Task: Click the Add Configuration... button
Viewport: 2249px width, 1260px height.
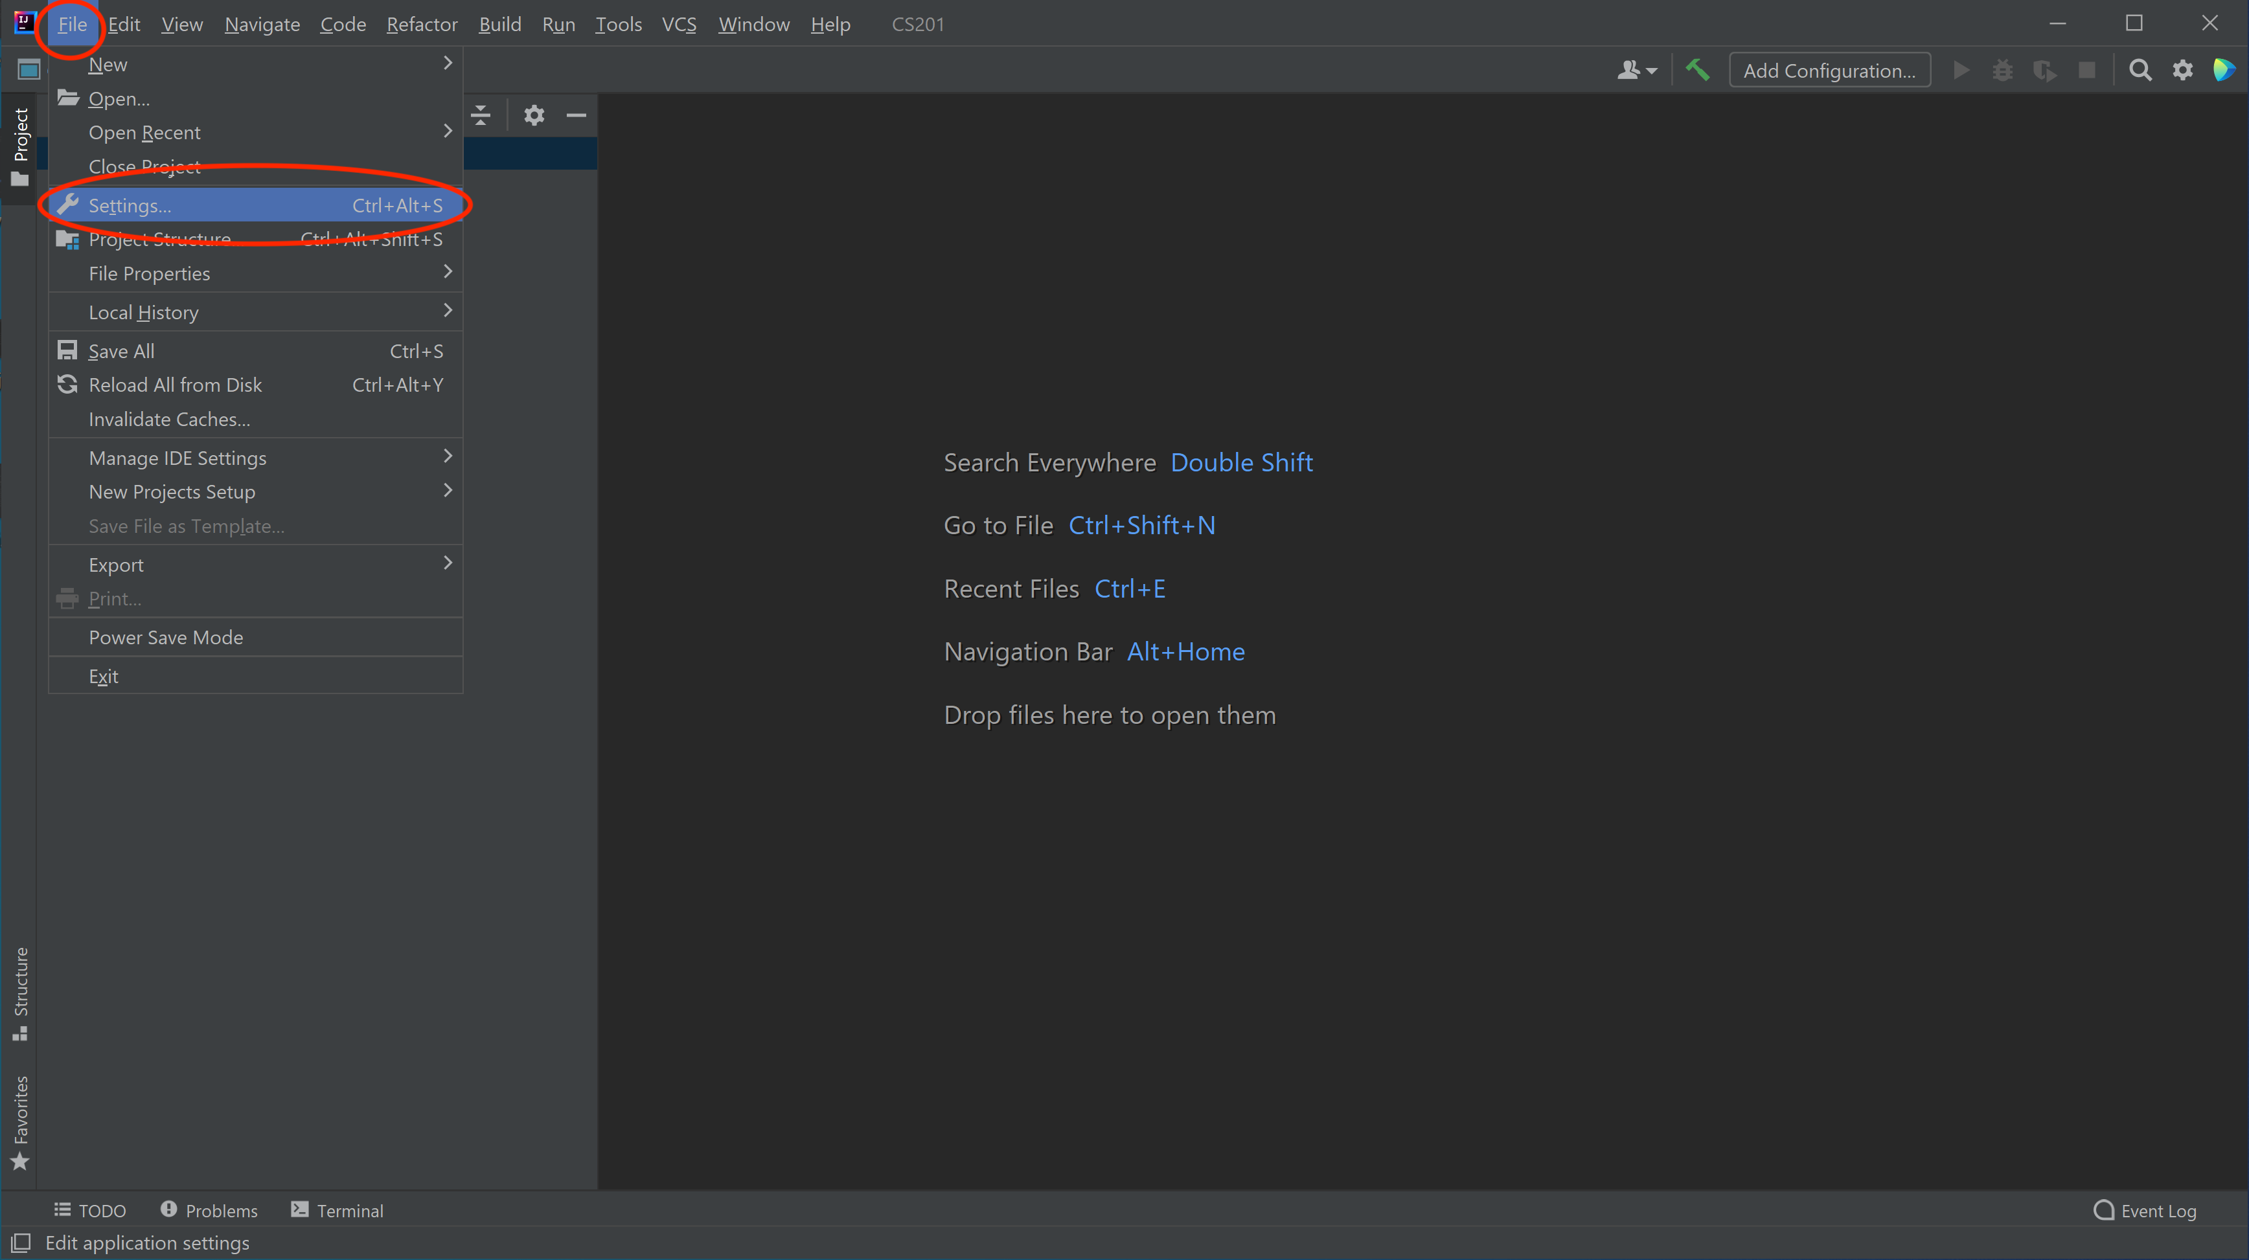Action: tap(1829, 71)
